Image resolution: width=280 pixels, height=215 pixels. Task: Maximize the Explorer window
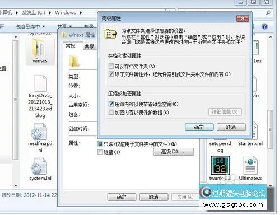coord(254,2)
